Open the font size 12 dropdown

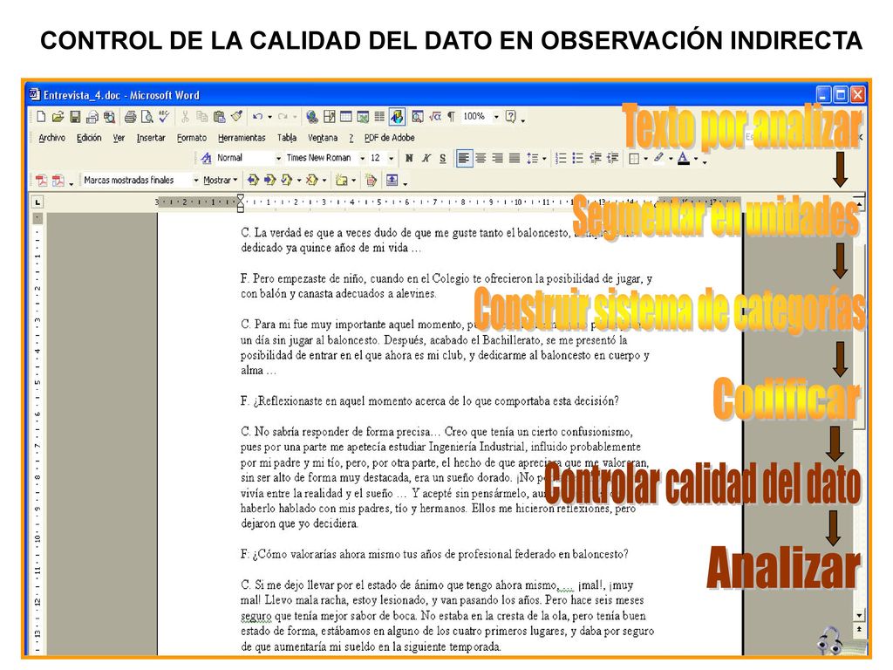(x=392, y=159)
